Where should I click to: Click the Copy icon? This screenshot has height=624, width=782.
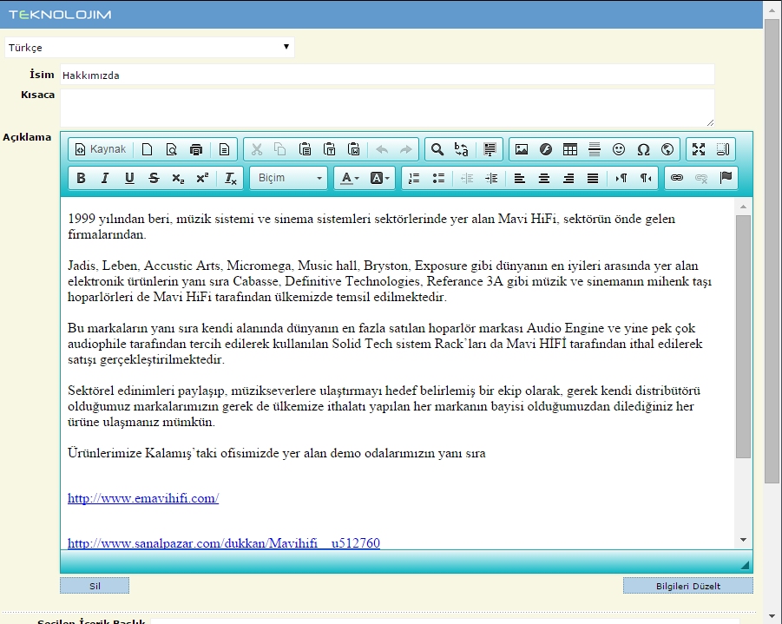tap(280, 149)
